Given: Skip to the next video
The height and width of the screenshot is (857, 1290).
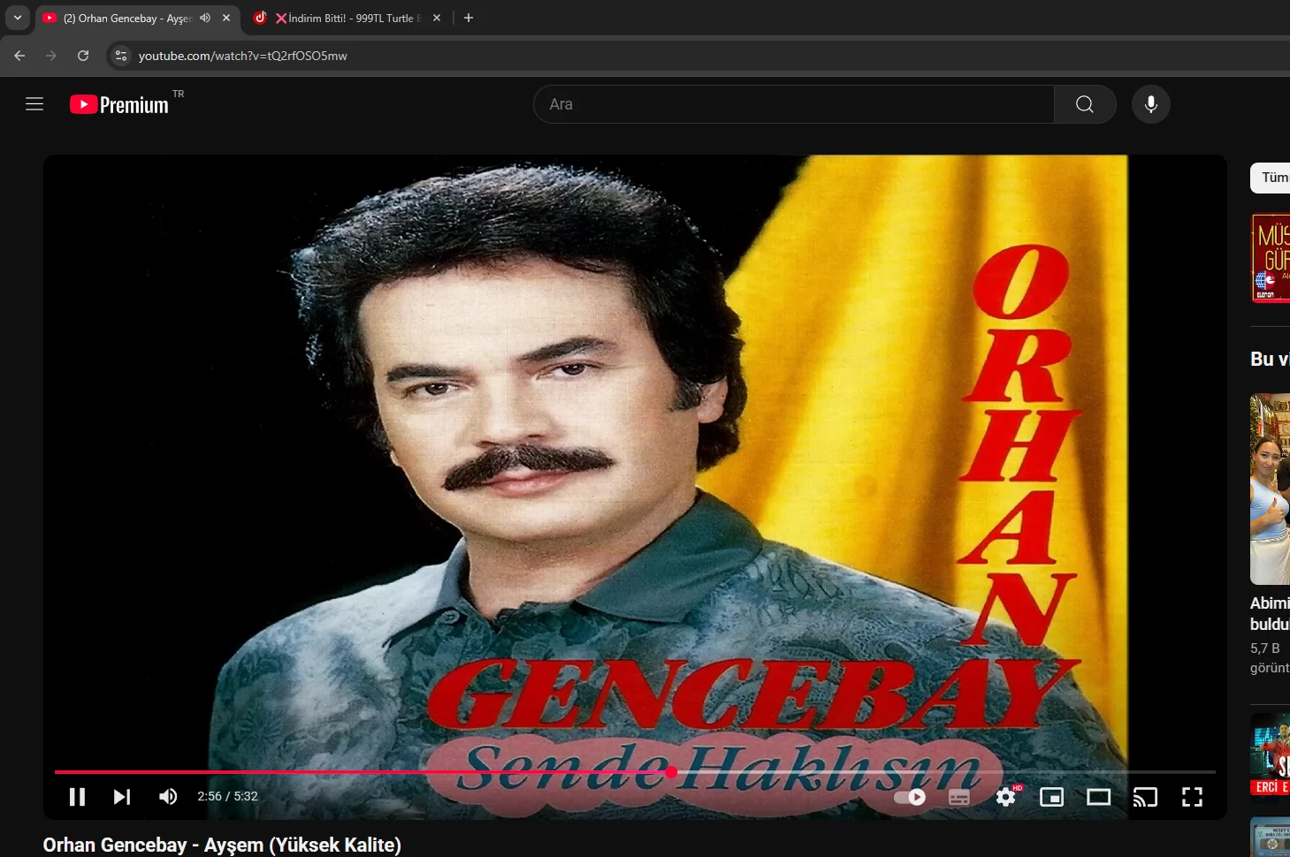Looking at the screenshot, I should [x=122, y=797].
